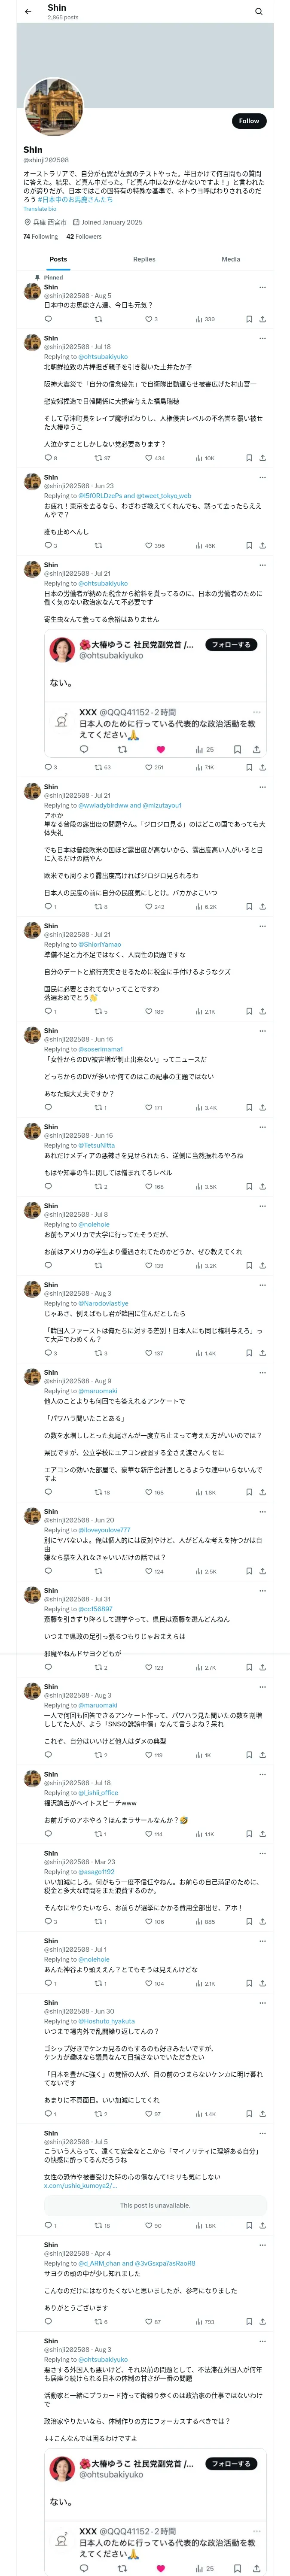Follow Shin's profile
Image resolution: width=290 pixels, height=2576 pixels.
pyautogui.click(x=248, y=121)
